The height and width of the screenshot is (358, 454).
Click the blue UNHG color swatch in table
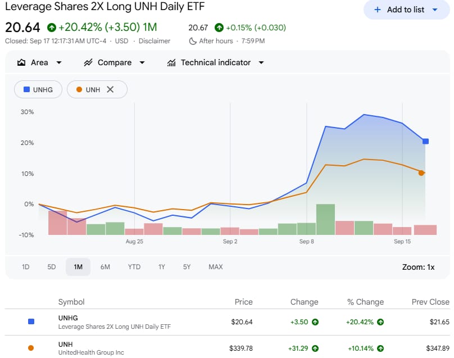pyautogui.click(x=31, y=321)
